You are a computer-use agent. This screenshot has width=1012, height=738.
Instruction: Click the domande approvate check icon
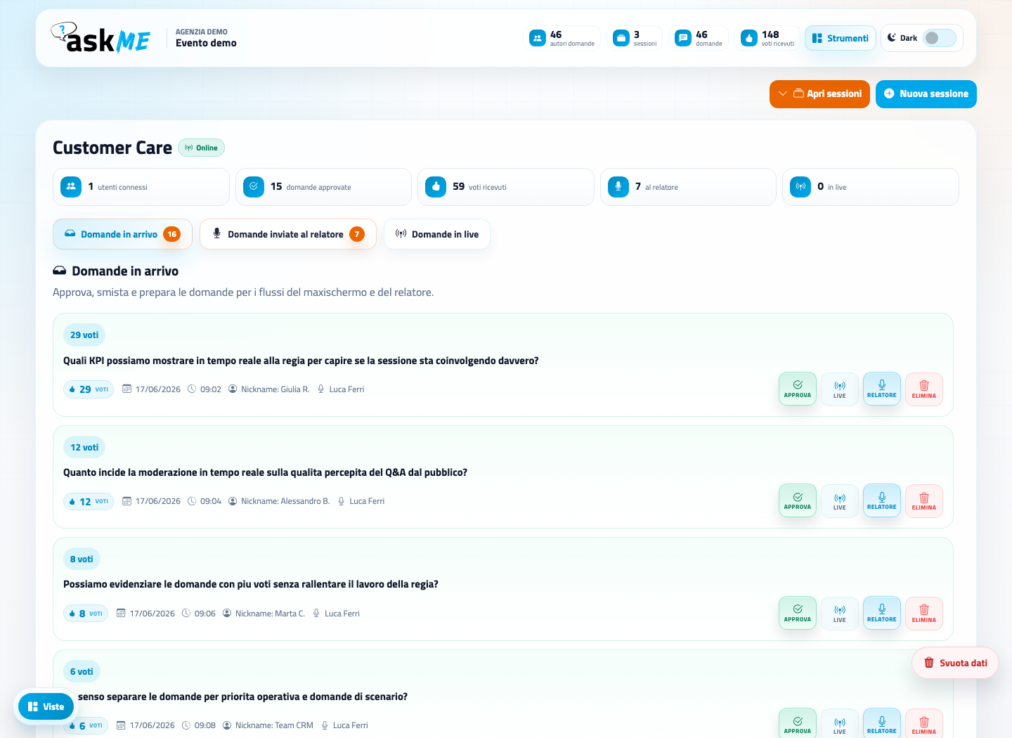(x=254, y=186)
